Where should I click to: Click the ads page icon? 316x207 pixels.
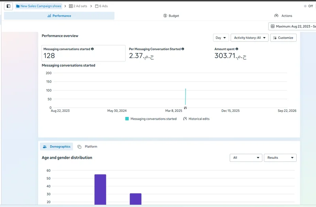[x=97, y=6]
